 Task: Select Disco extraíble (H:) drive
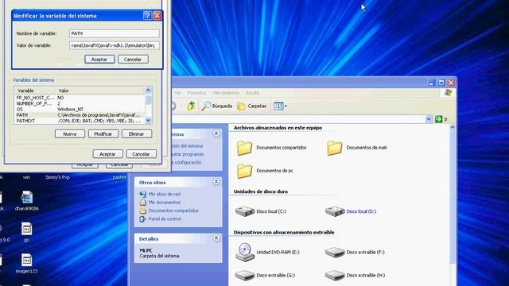(x=355, y=276)
